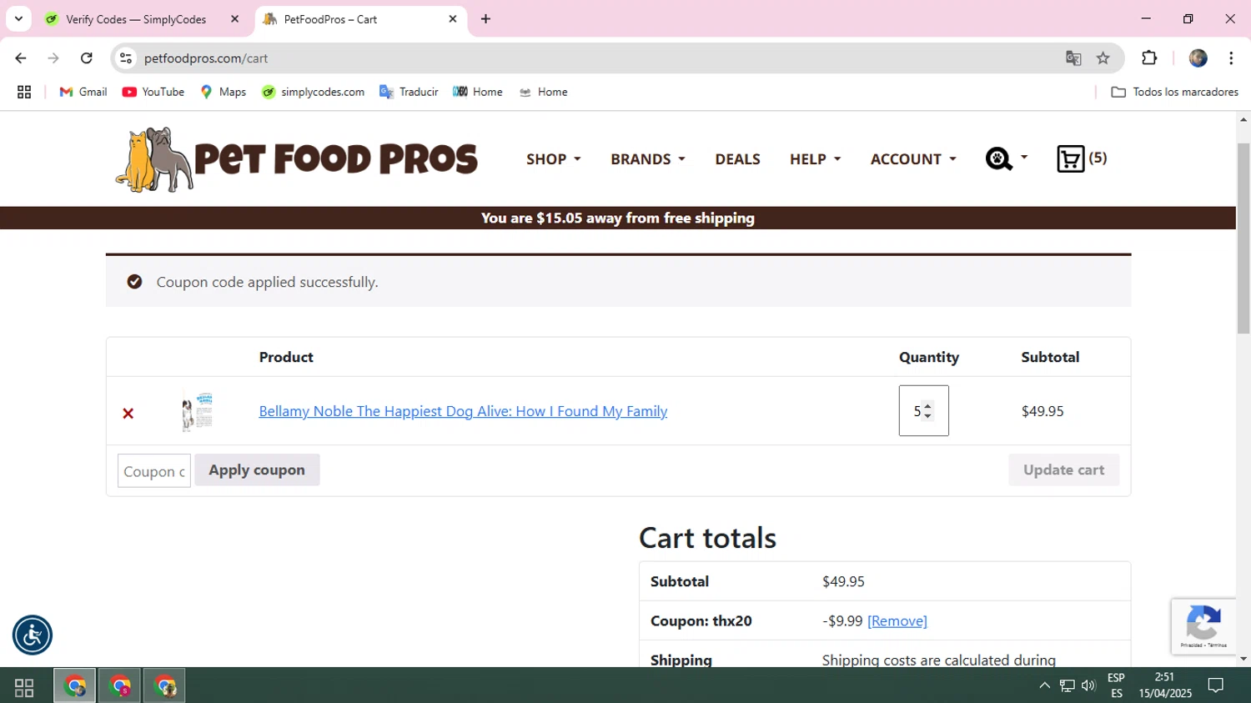Decrease quantity with the down arrow
Screen dimensions: 1251x703
pyautogui.click(x=927, y=415)
